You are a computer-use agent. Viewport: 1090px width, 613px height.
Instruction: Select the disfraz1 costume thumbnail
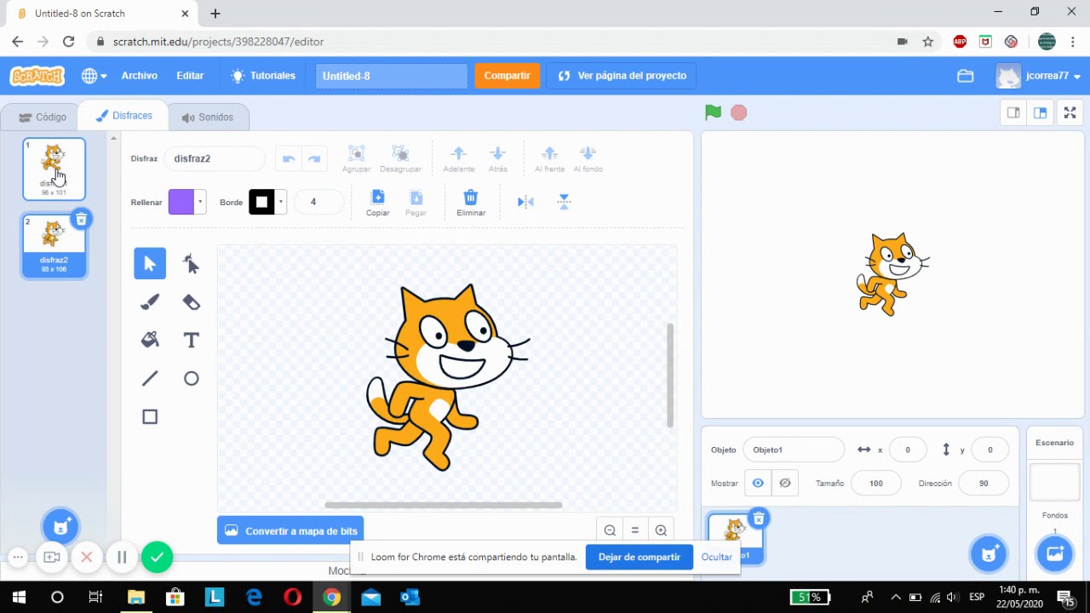[54, 169]
